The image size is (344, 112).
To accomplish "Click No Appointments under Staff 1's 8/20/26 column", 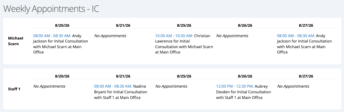I will coord(49,86).
